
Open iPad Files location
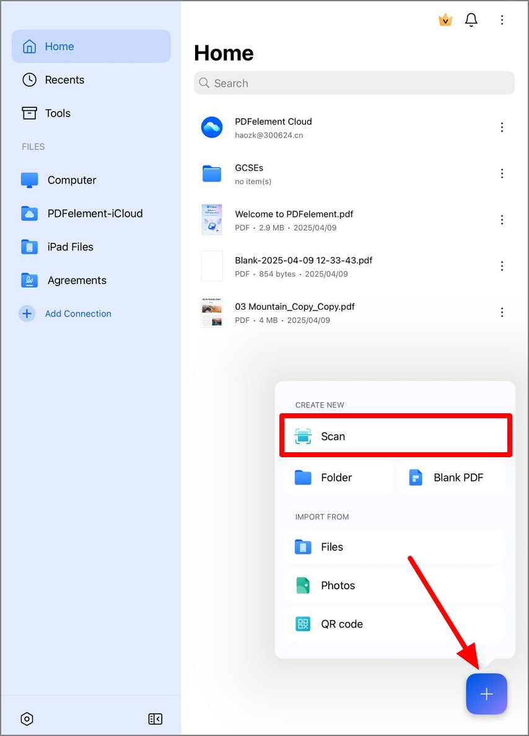click(91, 247)
